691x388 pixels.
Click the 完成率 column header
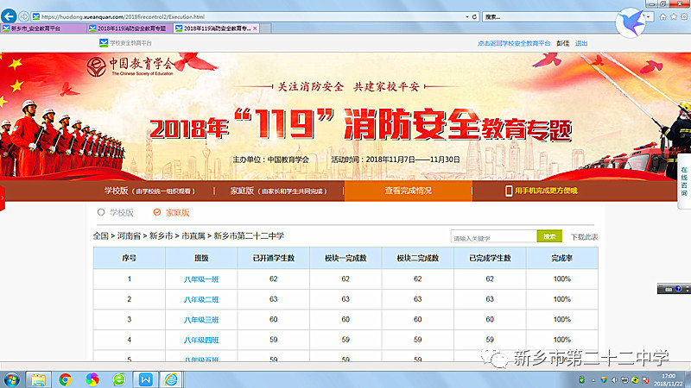coord(561,258)
